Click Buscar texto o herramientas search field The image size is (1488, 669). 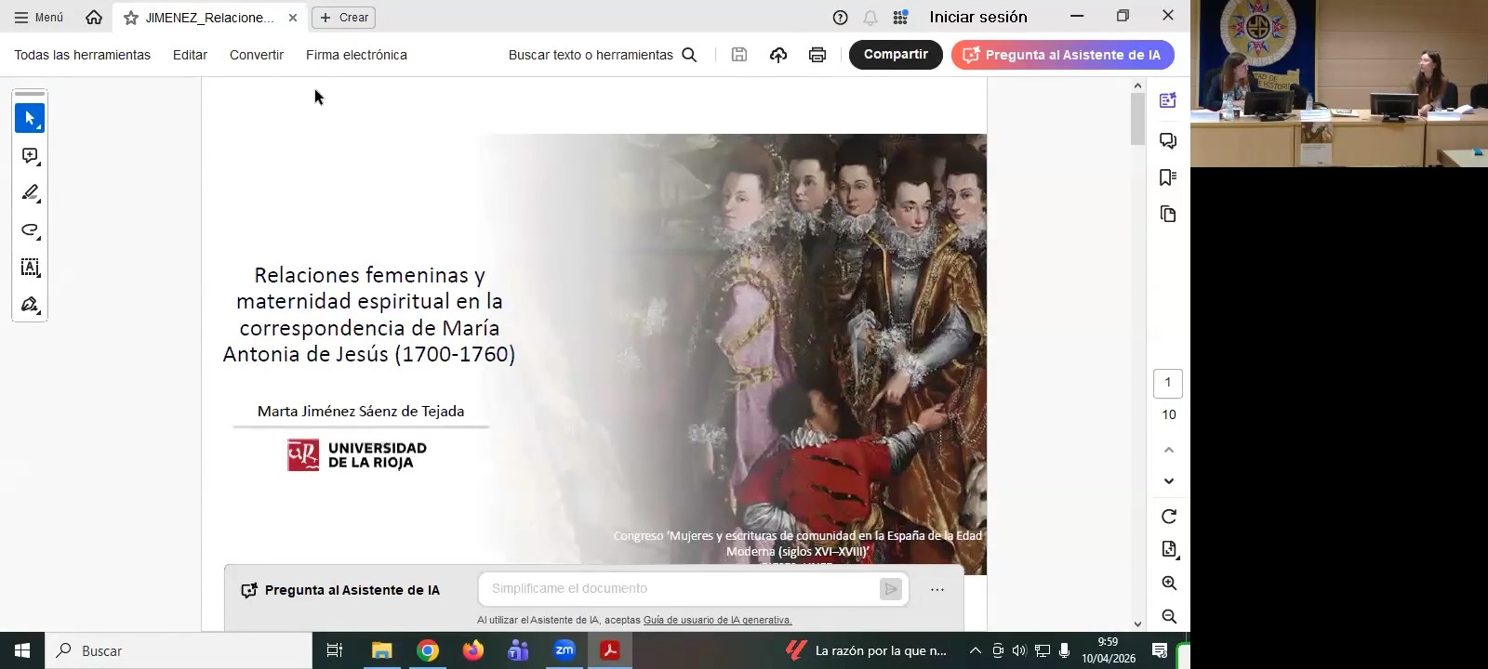[602, 55]
